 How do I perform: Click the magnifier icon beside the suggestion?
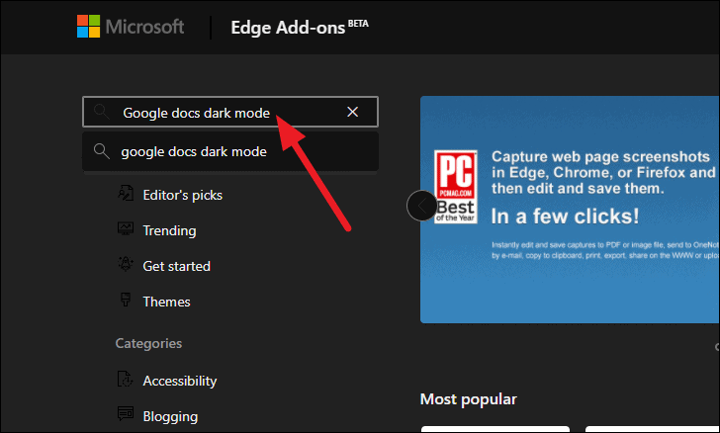tap(101, 151)
